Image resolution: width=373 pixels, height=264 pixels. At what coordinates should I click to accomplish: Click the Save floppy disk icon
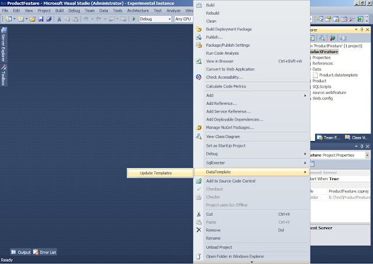(41, 19)
